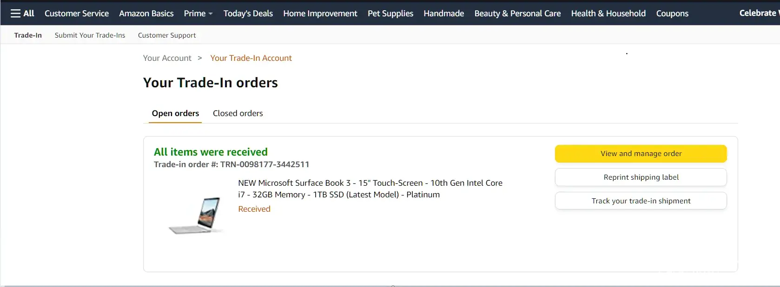
Task: Expand the Prime dropdown arrow
Action: [211, 14]
